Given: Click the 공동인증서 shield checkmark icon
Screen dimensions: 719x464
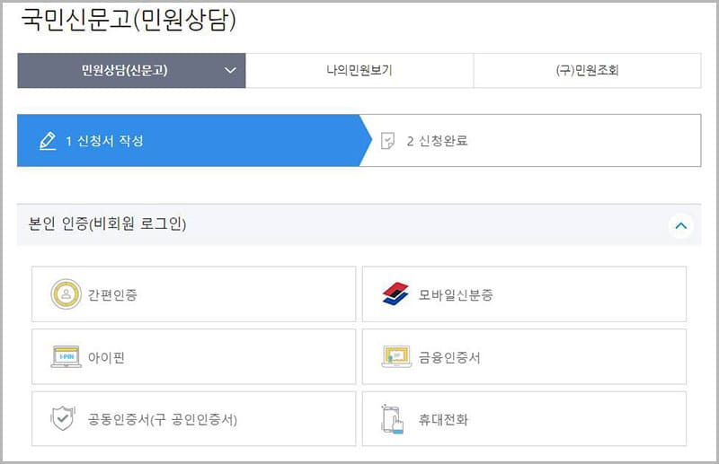Looking at the screenshot, I should (x=63, y=418).
